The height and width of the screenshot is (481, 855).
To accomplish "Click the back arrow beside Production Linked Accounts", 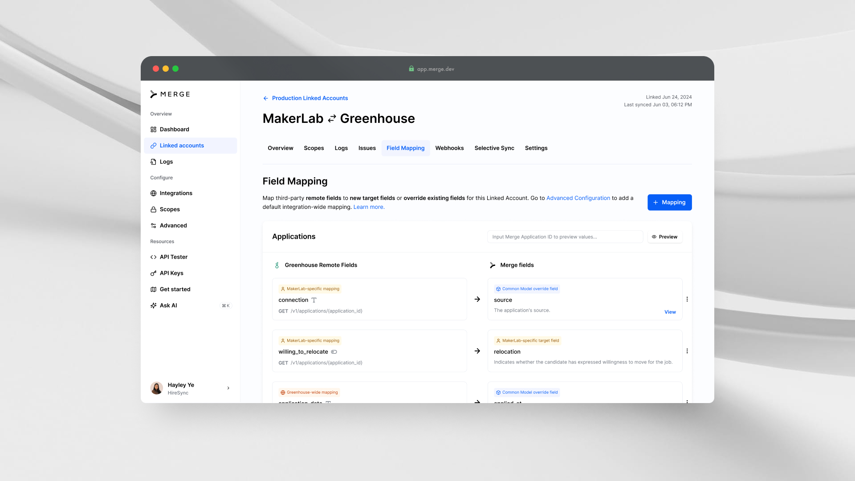I will click(x=266, y=98).
